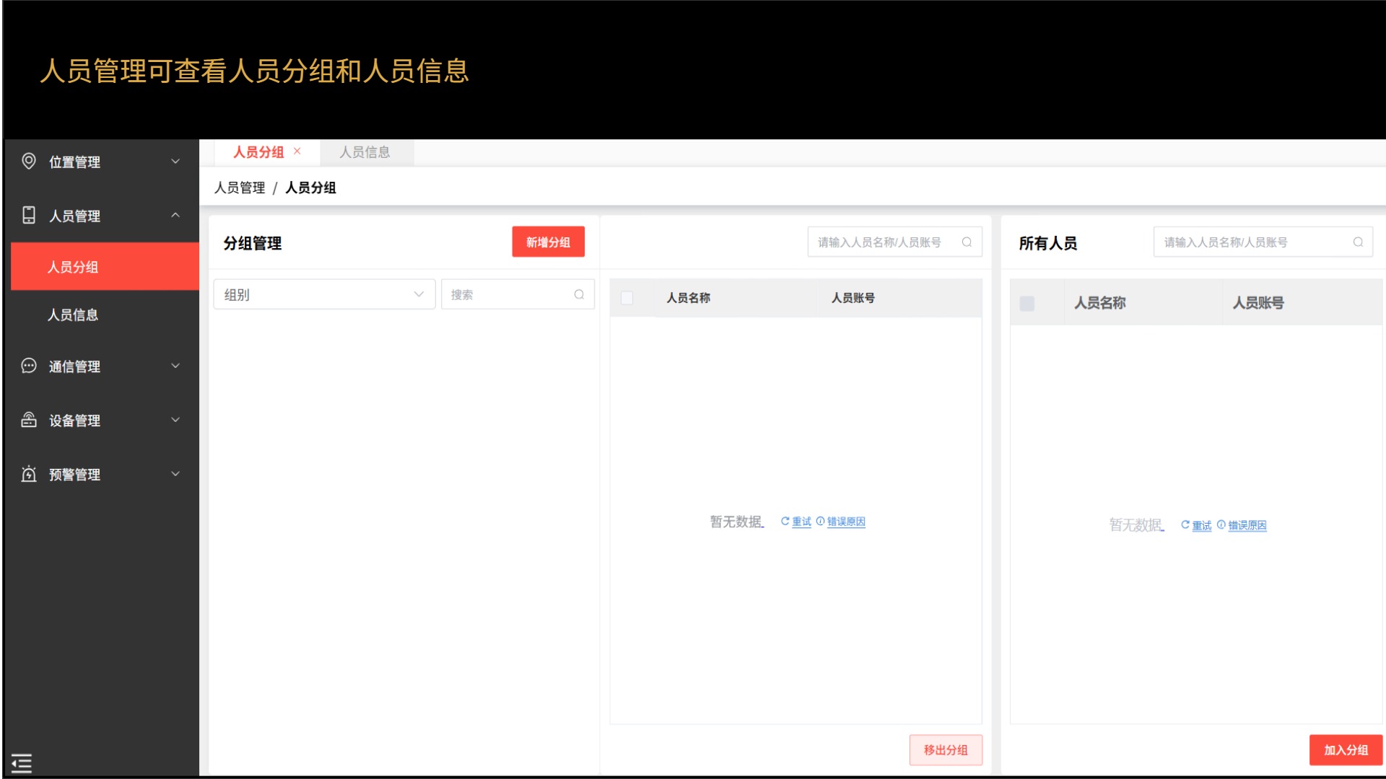
Task: Collapse the sidebar using the bottom-left menu icon
Action: tap(22, 762)
